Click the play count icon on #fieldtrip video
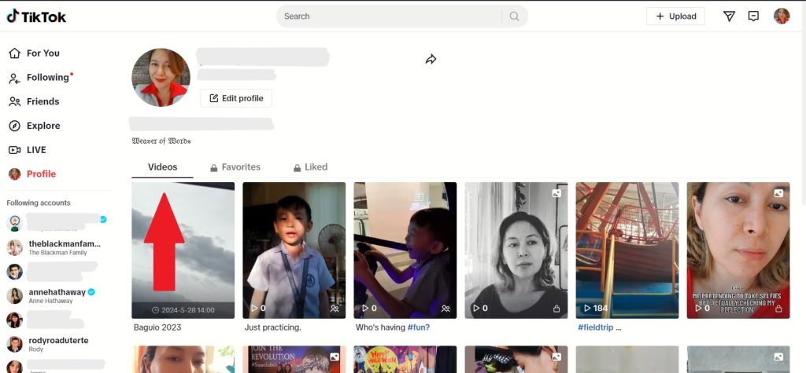This screenshot has height=373, width=806. [x=587, y=309]
